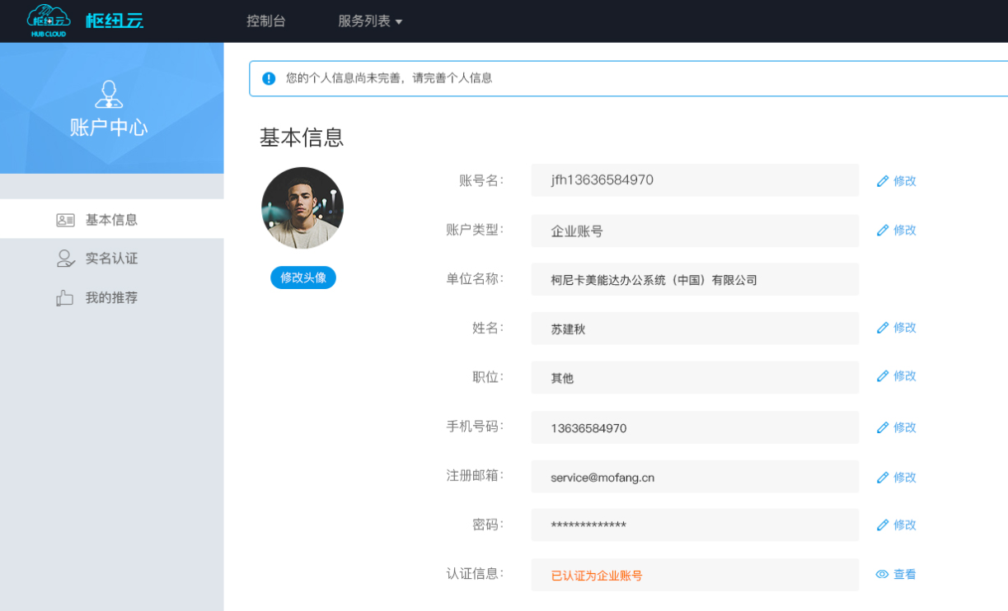Click 修改 link for 姓名 field
The image size is (1008, 611).
point(904,328)
